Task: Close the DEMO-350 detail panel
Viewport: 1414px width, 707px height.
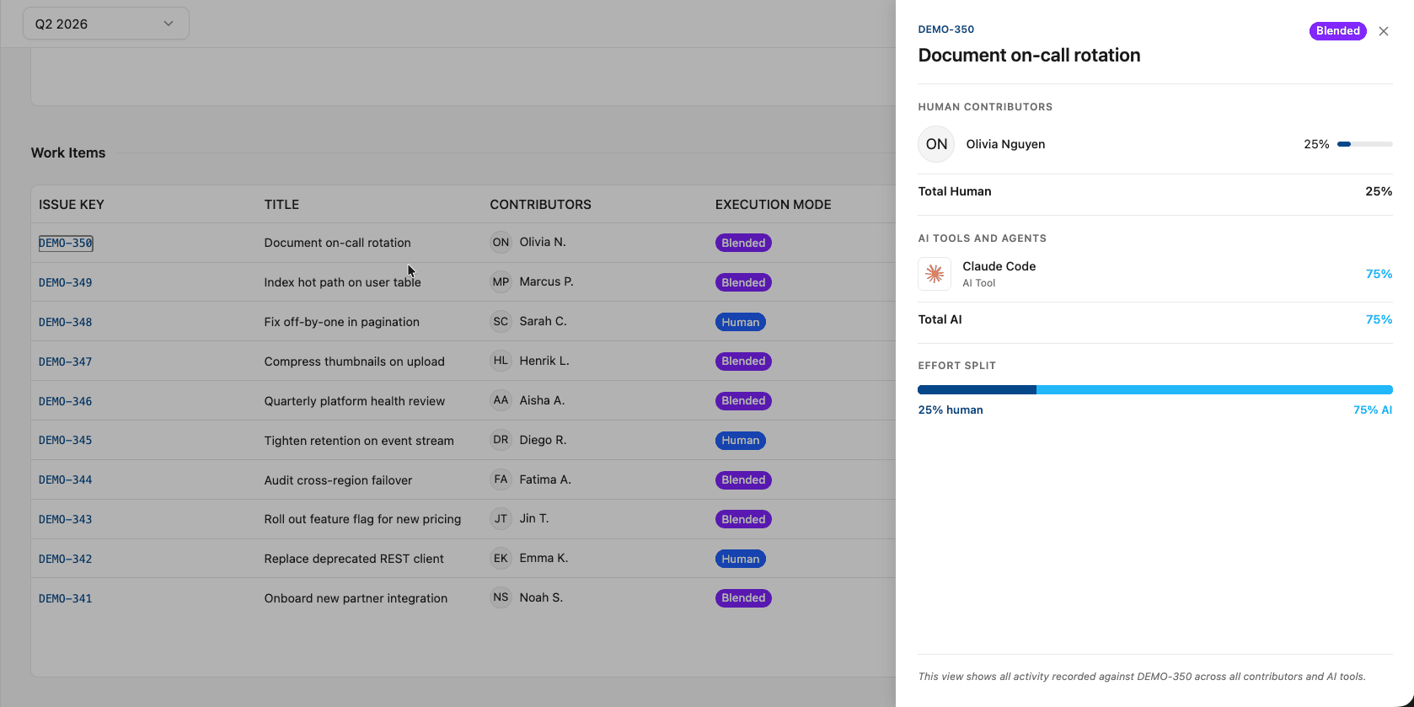Action: pos(1384,31)
